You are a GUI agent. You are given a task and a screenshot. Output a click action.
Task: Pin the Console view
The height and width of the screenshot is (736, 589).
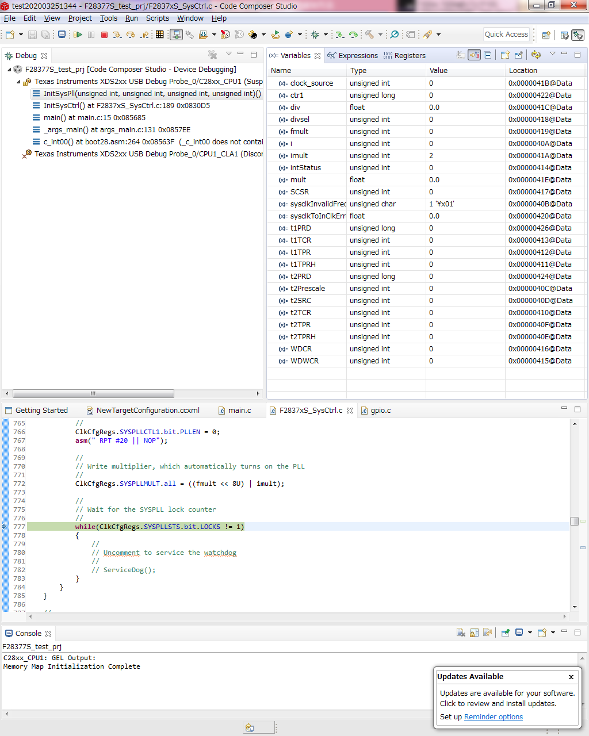[506, 632]
